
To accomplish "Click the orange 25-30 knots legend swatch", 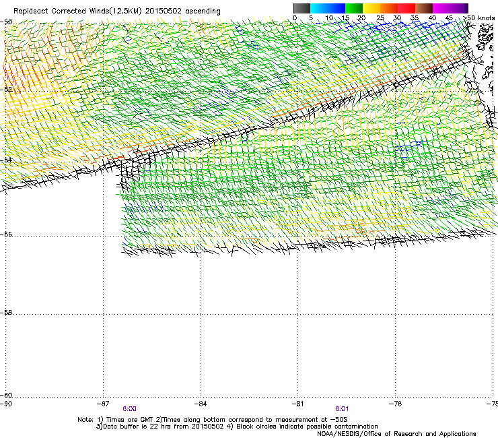I will 389,8.
